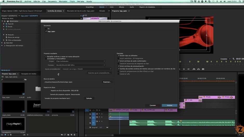Open the Secuencia menu
244x137 pixels.
coord(52,1)
